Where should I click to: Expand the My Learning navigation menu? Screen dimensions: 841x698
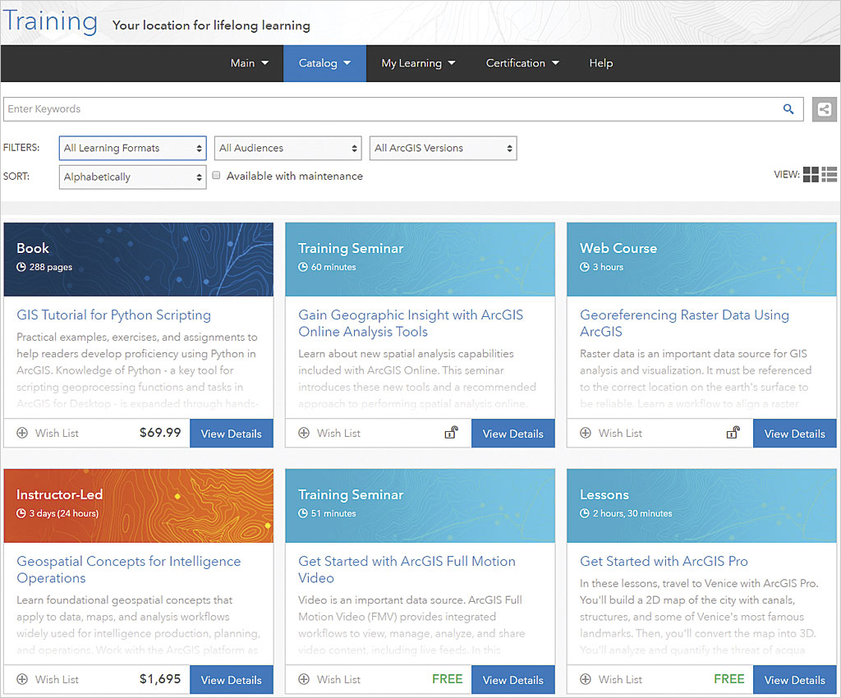tap(418, 63)
